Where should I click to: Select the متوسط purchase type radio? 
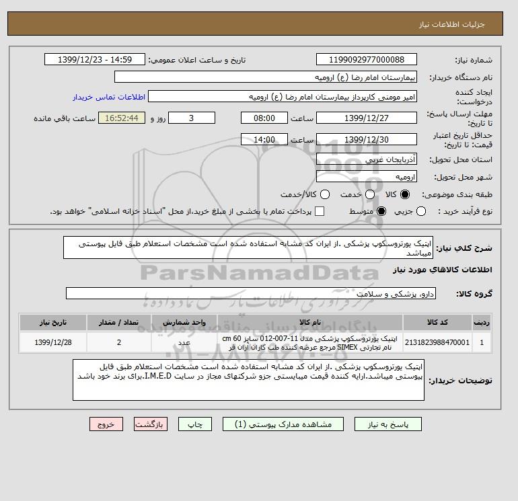coord(381,211)
